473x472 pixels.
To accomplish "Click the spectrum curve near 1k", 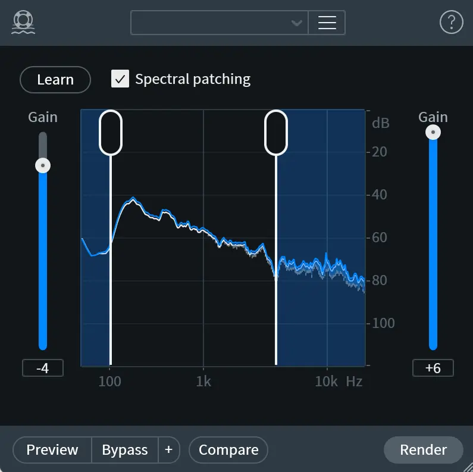I will click(203, 229).
